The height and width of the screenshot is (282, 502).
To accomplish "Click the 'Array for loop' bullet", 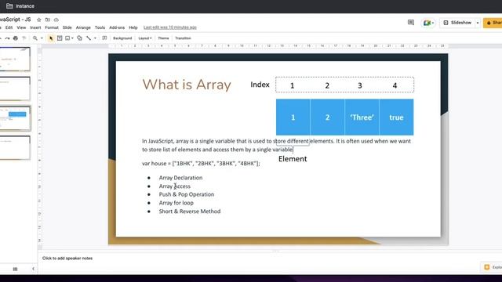I will coord(176,203).
